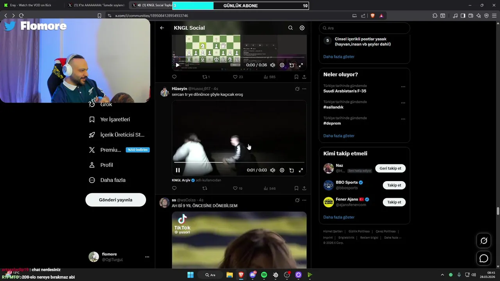Repost the chess video post

click(x=206, y=77)
